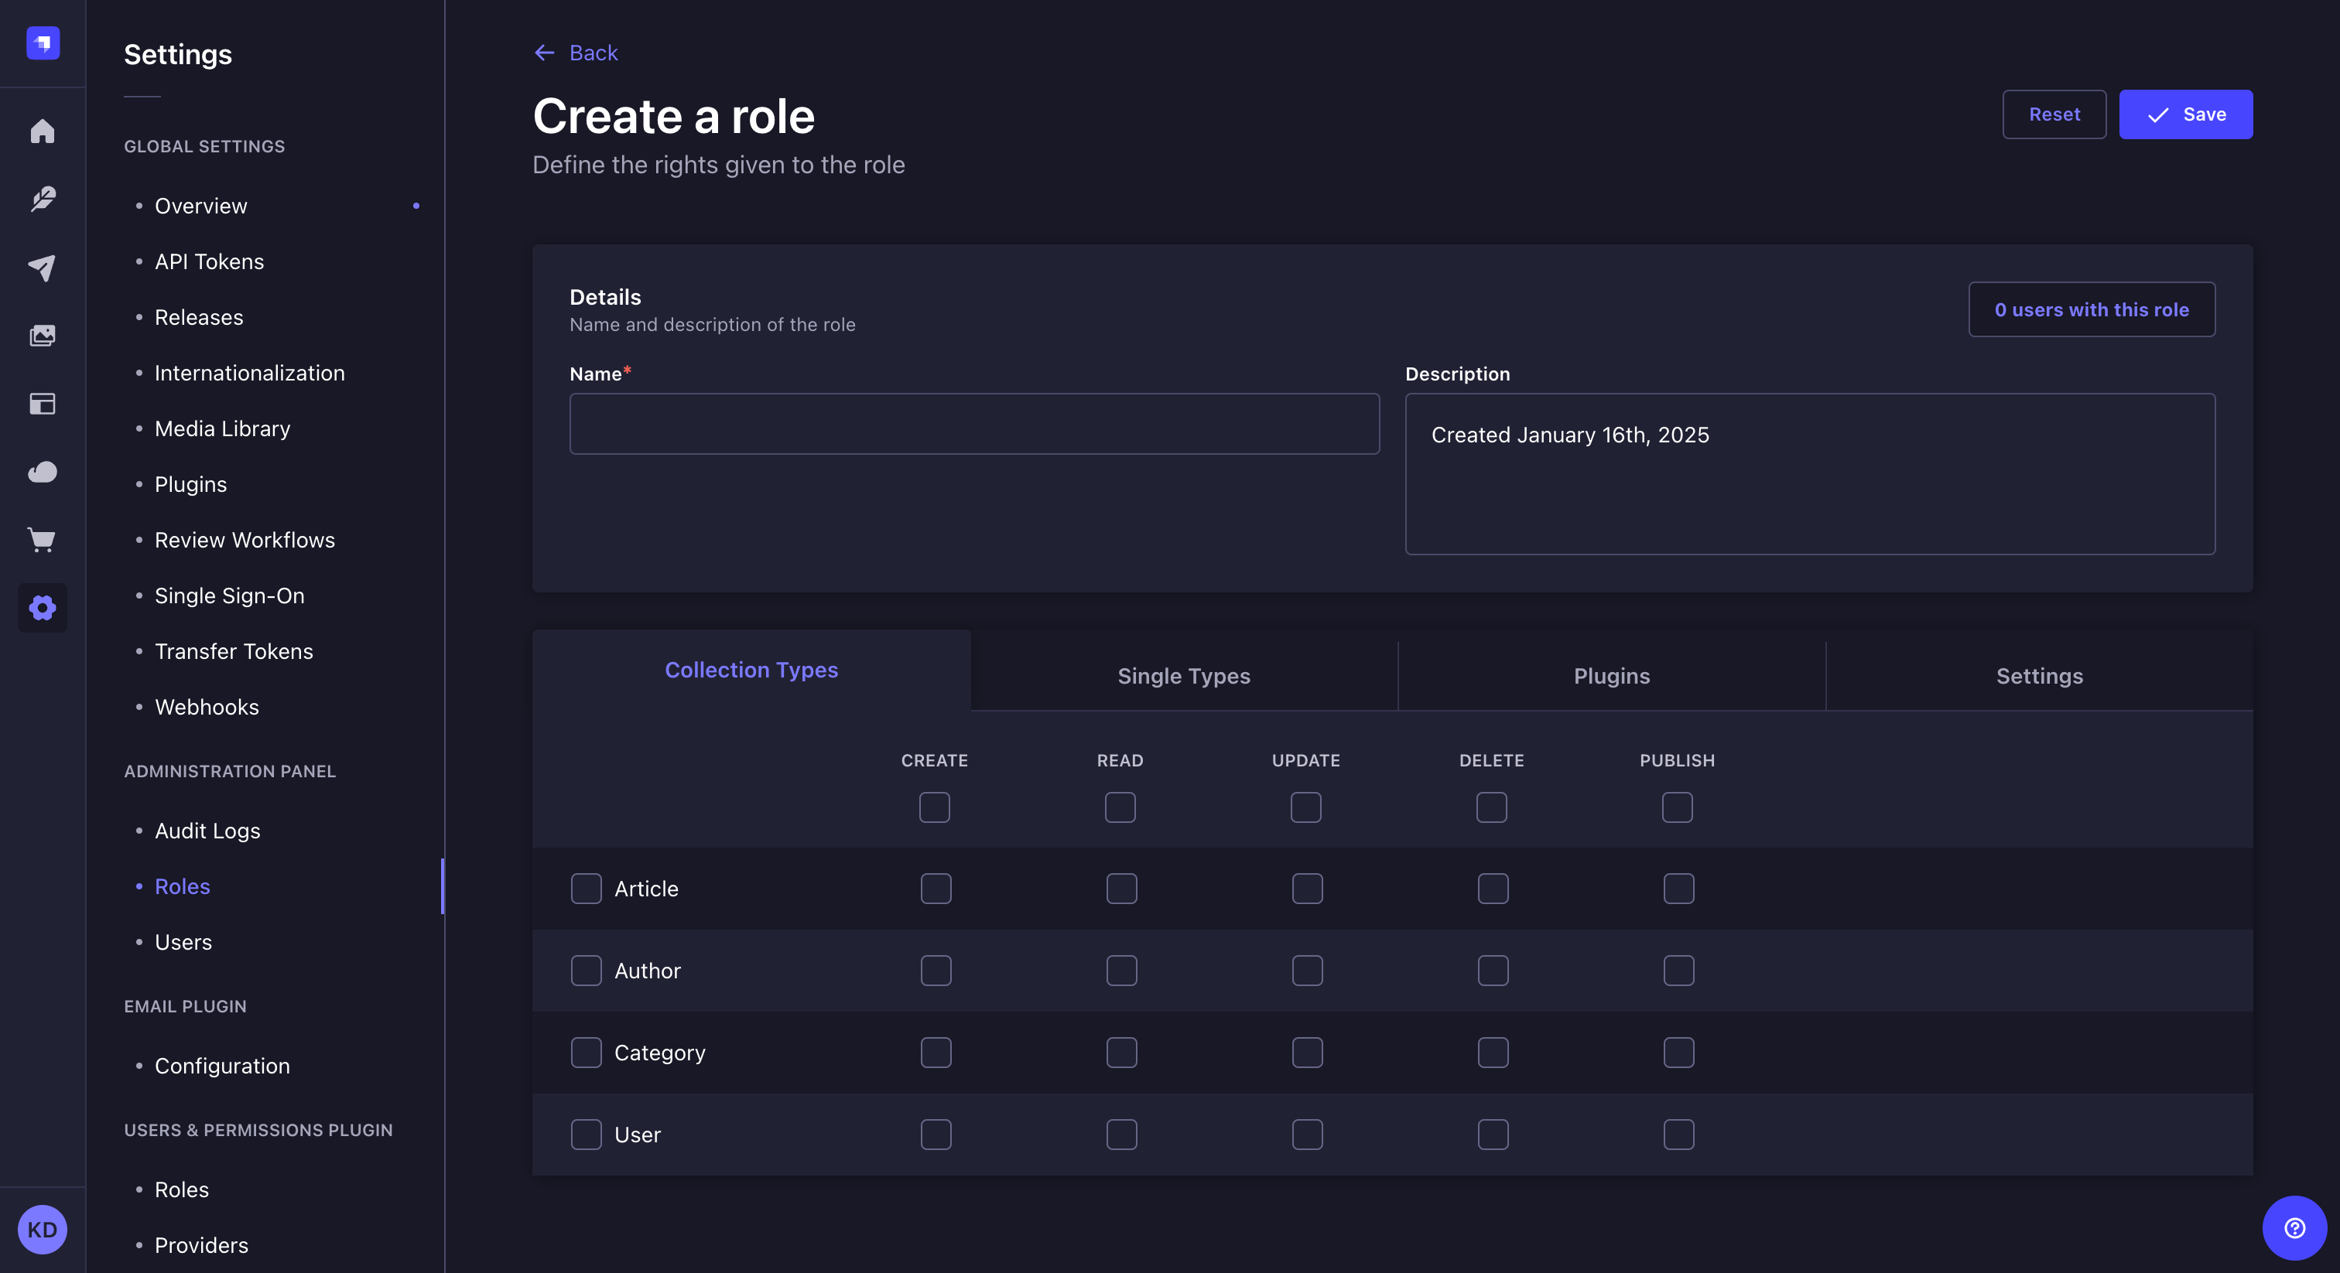Open the Media Library images icon

[43, 335]
